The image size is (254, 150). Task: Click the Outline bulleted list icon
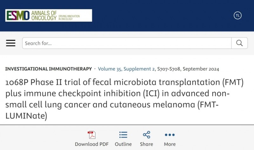tap(123, 135)
